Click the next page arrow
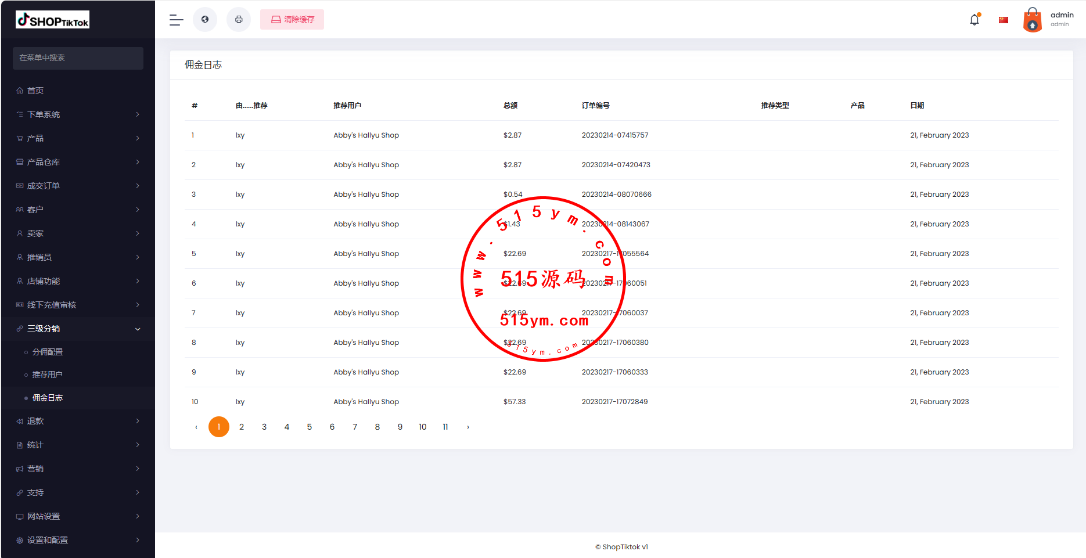 coord(468,427)
